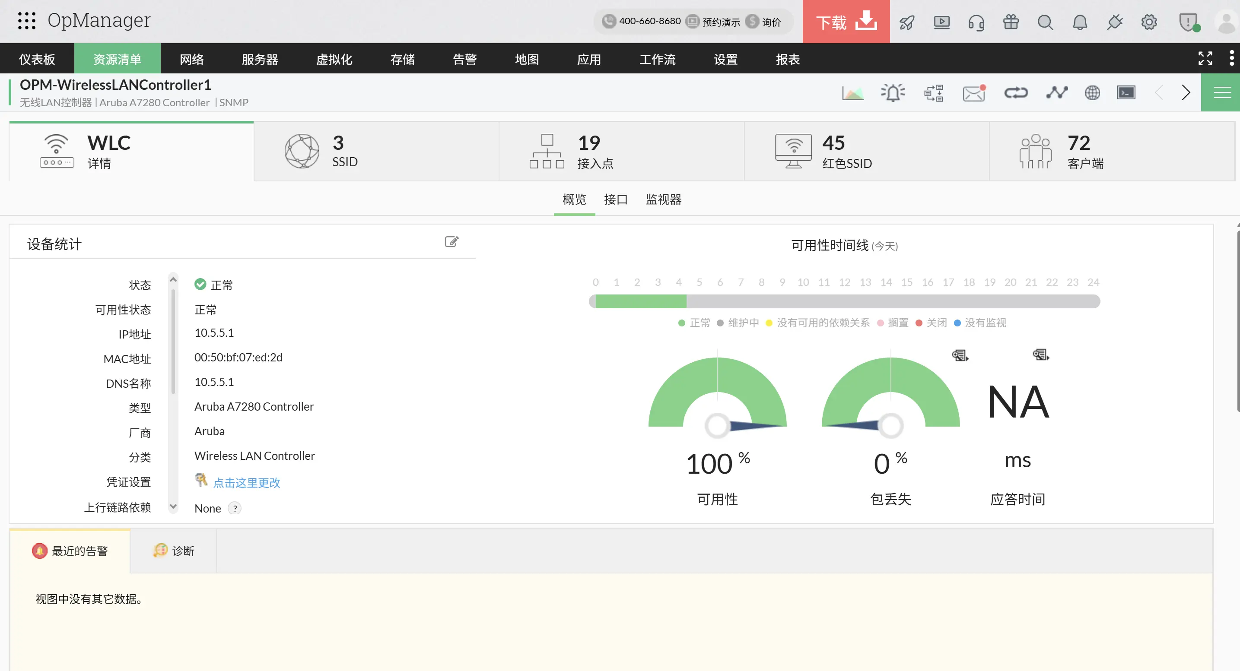Click the alarms bell icon for the controller
Image resolution: width=1240 pixels, height=671 pixels.
(x=893, y=92)
